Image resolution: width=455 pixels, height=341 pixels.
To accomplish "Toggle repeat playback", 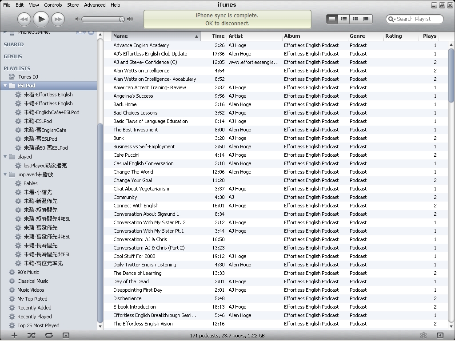I will 49,336.
